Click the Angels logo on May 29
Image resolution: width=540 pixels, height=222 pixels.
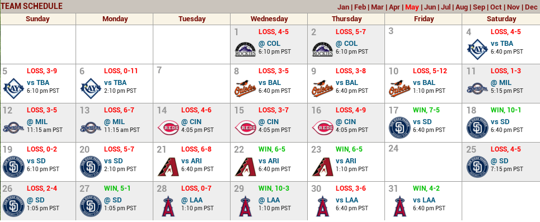[245, 206]
